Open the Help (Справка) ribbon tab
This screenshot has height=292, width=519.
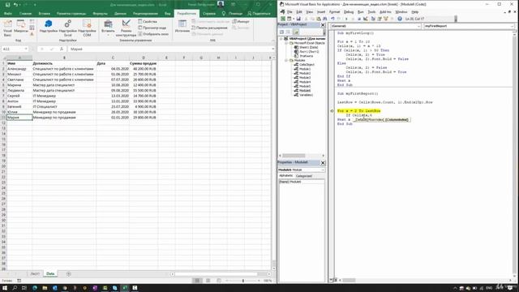click(x=209, y=14)
